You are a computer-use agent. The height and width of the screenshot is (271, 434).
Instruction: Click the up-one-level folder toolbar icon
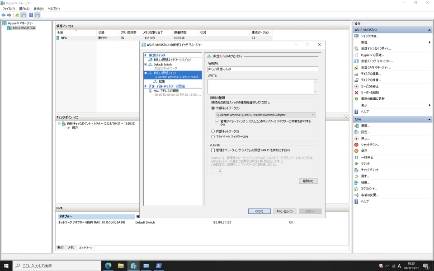pos(17,15)
